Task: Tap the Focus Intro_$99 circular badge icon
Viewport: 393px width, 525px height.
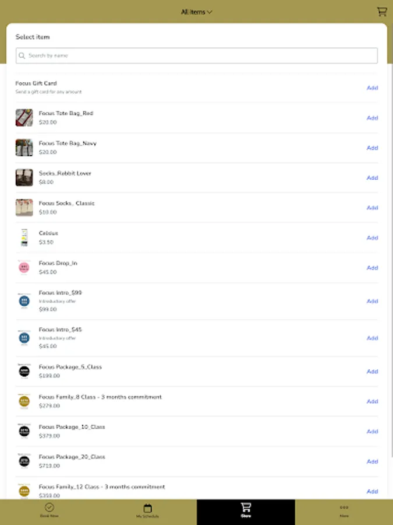Action: pyautogui.click(x=23, y=301)
